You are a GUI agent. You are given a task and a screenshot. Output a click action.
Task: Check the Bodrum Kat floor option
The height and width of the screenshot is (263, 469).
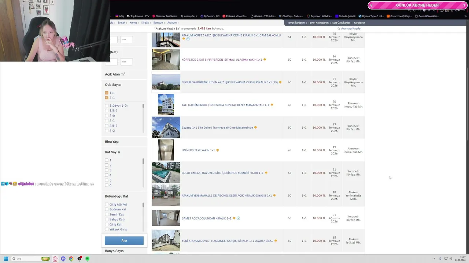coord(107,209)
